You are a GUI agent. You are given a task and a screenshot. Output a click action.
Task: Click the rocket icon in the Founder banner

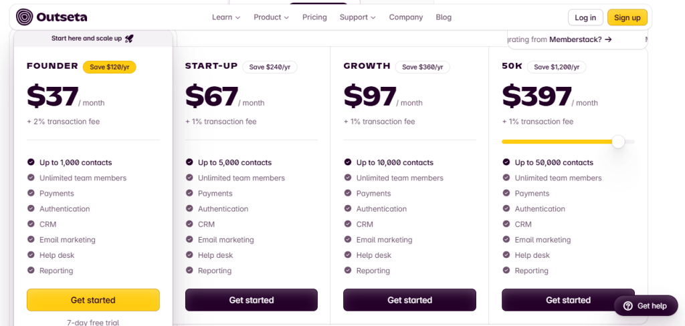pos(129,39)
